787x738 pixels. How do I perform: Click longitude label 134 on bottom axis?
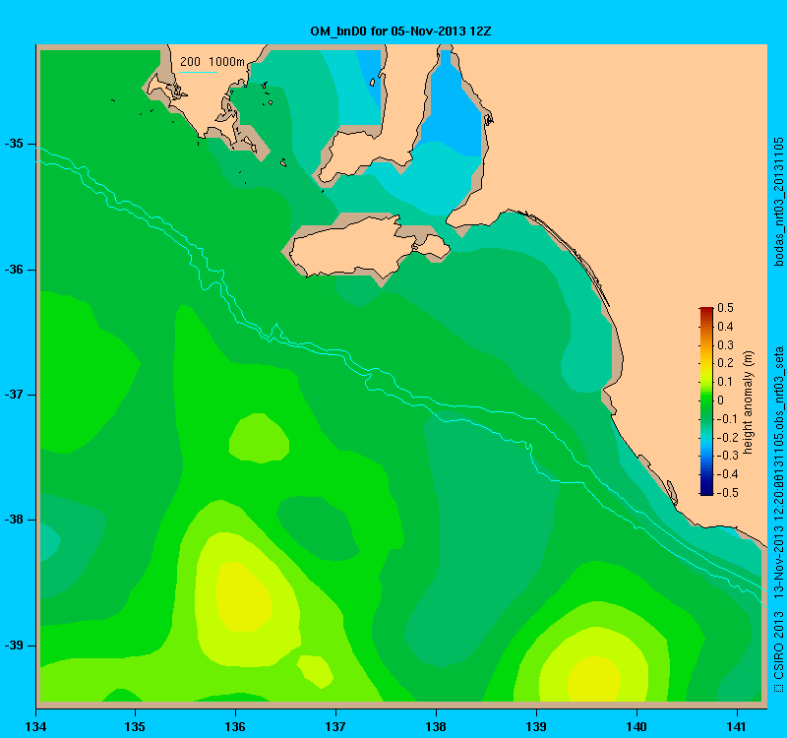(35, 727)
